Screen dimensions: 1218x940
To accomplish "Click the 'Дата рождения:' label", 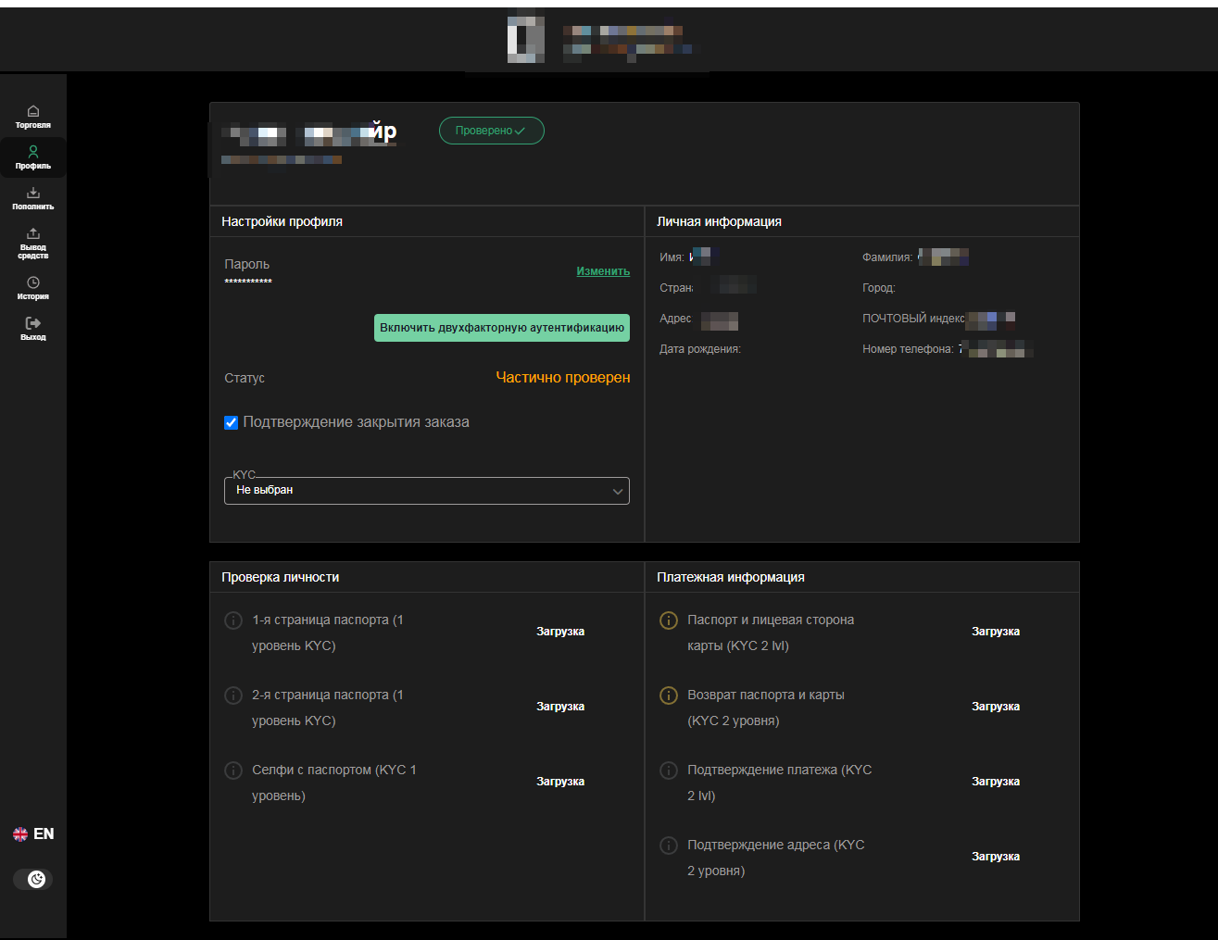I will (x=700, y=349).
